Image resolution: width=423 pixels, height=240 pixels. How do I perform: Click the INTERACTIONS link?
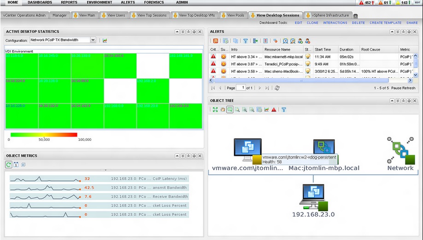(x=335, y=23)
